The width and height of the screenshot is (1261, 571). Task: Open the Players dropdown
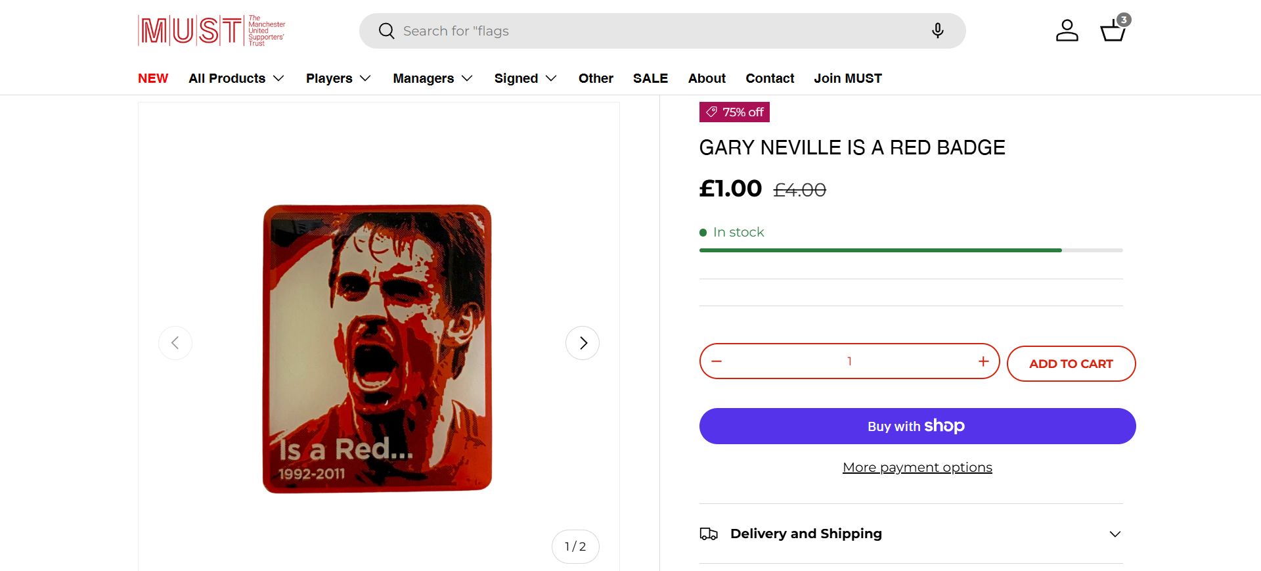point(338,78)
